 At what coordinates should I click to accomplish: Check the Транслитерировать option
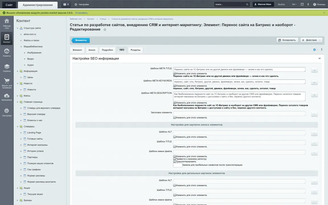point(175,161)
